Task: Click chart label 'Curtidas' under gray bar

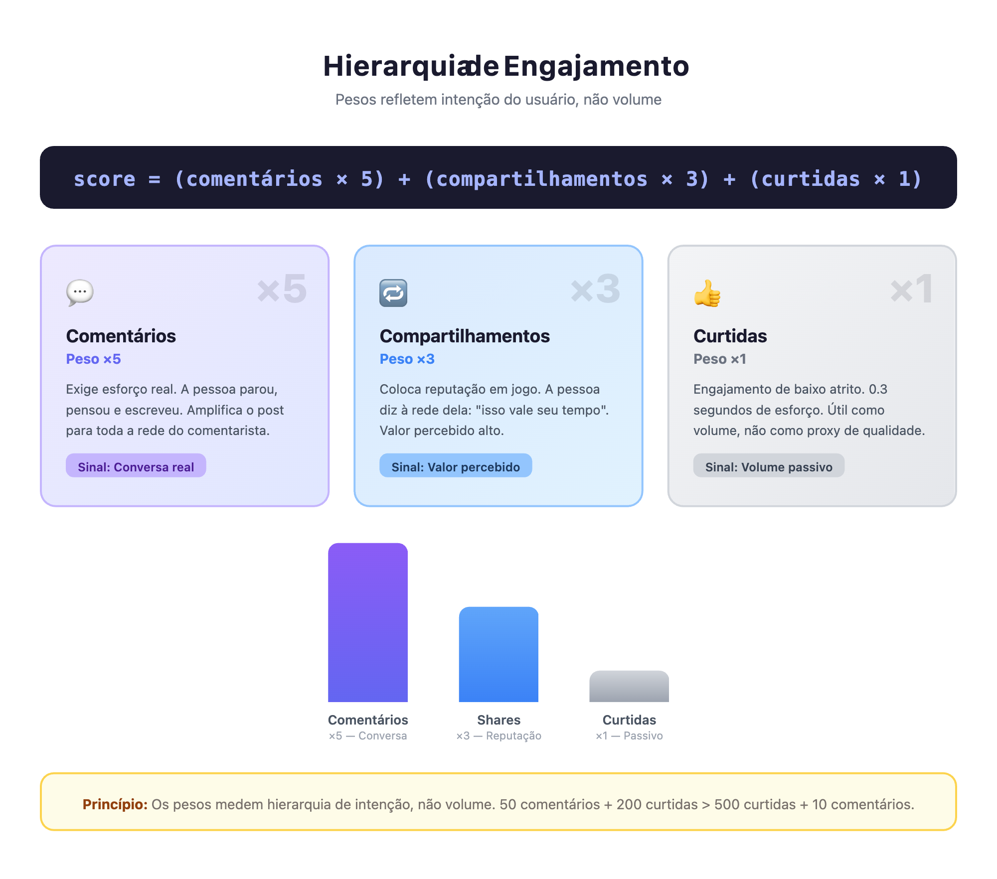Action: [629, 720]
